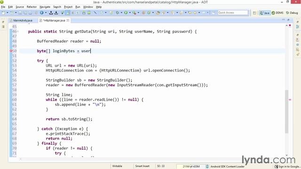Click the New file toolbar icon
The height and width of the screenshot is (169, 301).
click(x=3, y=13)
